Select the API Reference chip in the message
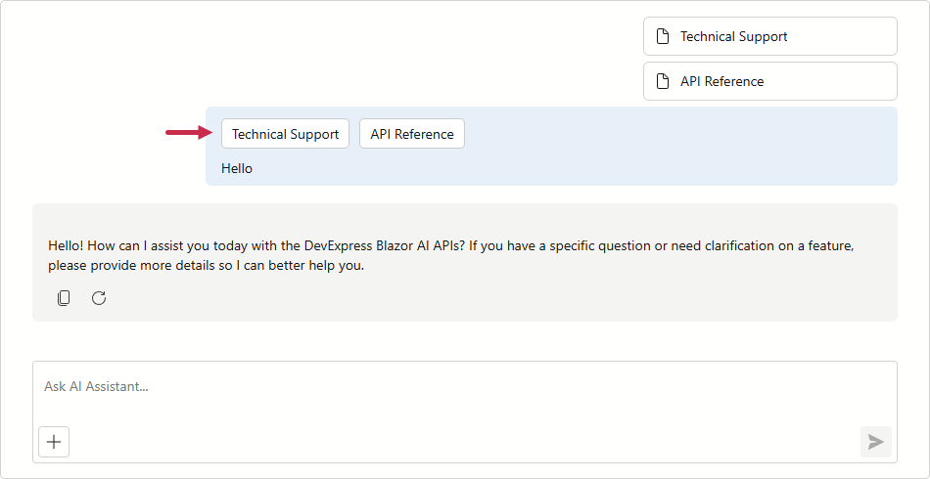The width and height of the screenshot is (930, 479). (x=412, y=134)
